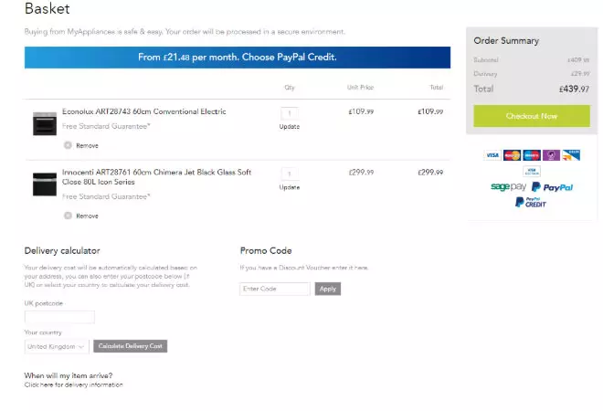Click the Innocenti £299.99 total price
Screen dimensions: 603x411
(x=430, y=173)
